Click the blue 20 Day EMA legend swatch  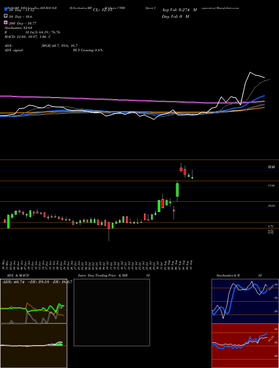click(6, 10)
